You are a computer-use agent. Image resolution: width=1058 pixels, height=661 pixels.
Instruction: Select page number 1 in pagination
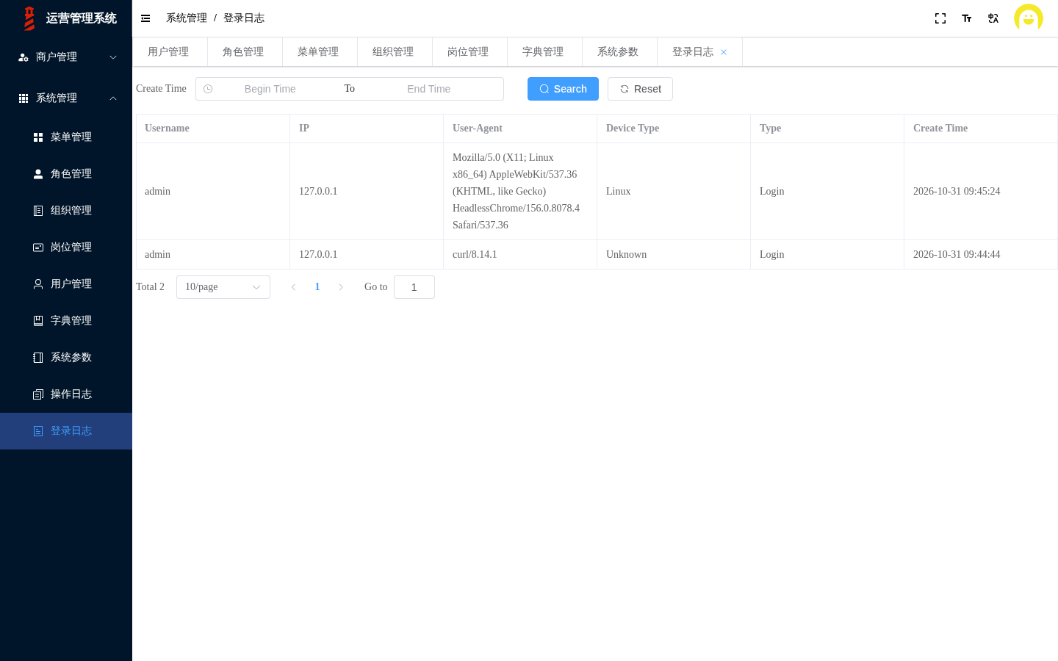(317, 287)
